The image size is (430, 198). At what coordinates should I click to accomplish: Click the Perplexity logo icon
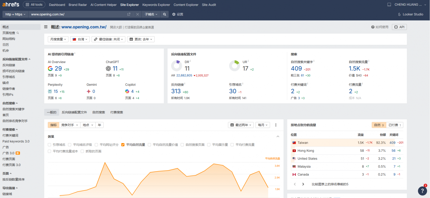(50, 91)
